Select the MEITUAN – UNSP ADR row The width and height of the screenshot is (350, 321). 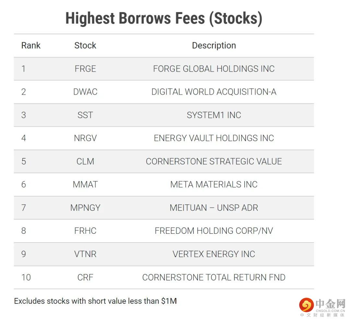(x=214, y=208)
